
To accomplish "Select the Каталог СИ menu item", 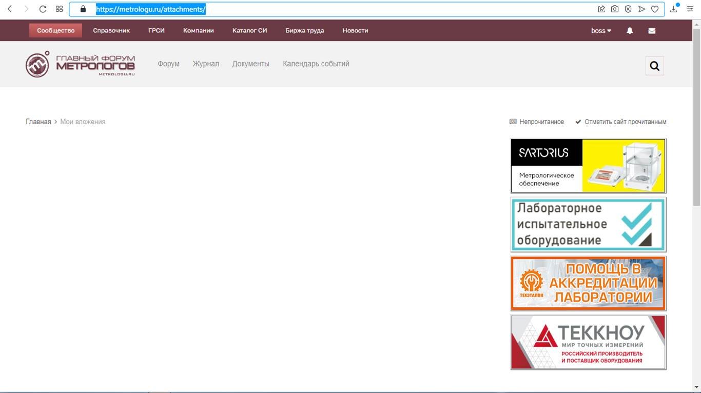I will 249,31.
